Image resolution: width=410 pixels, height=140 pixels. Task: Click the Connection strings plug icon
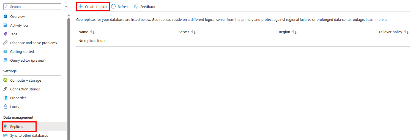click(x=5, y=89)
